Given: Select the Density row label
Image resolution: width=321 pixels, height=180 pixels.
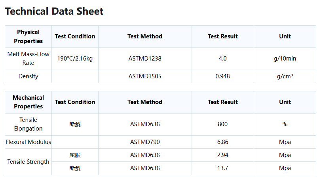Looking at the screenshot, I should point(28,76).
